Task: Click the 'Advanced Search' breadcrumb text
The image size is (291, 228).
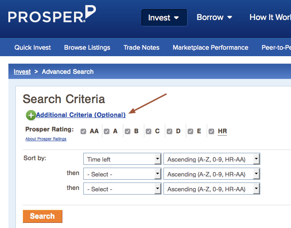Action: [x=68, y=72]
